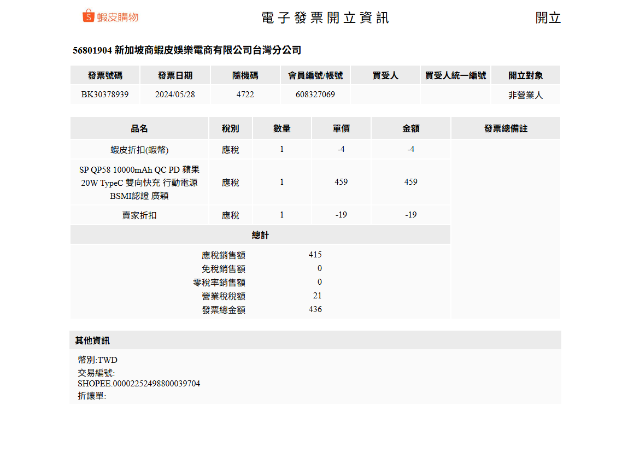Click the 總計 section header

tap(260, 235)
